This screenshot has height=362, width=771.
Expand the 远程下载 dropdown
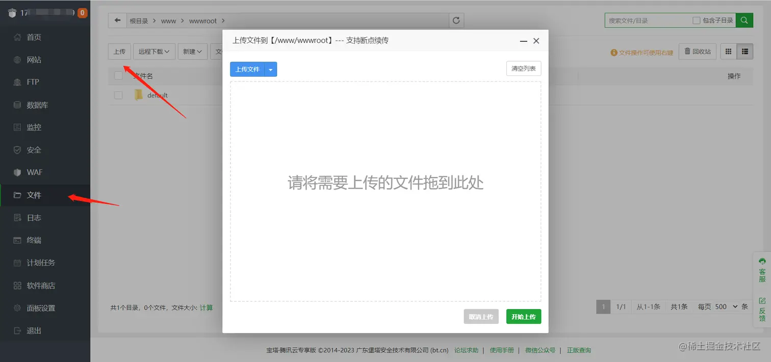(154, 51)
